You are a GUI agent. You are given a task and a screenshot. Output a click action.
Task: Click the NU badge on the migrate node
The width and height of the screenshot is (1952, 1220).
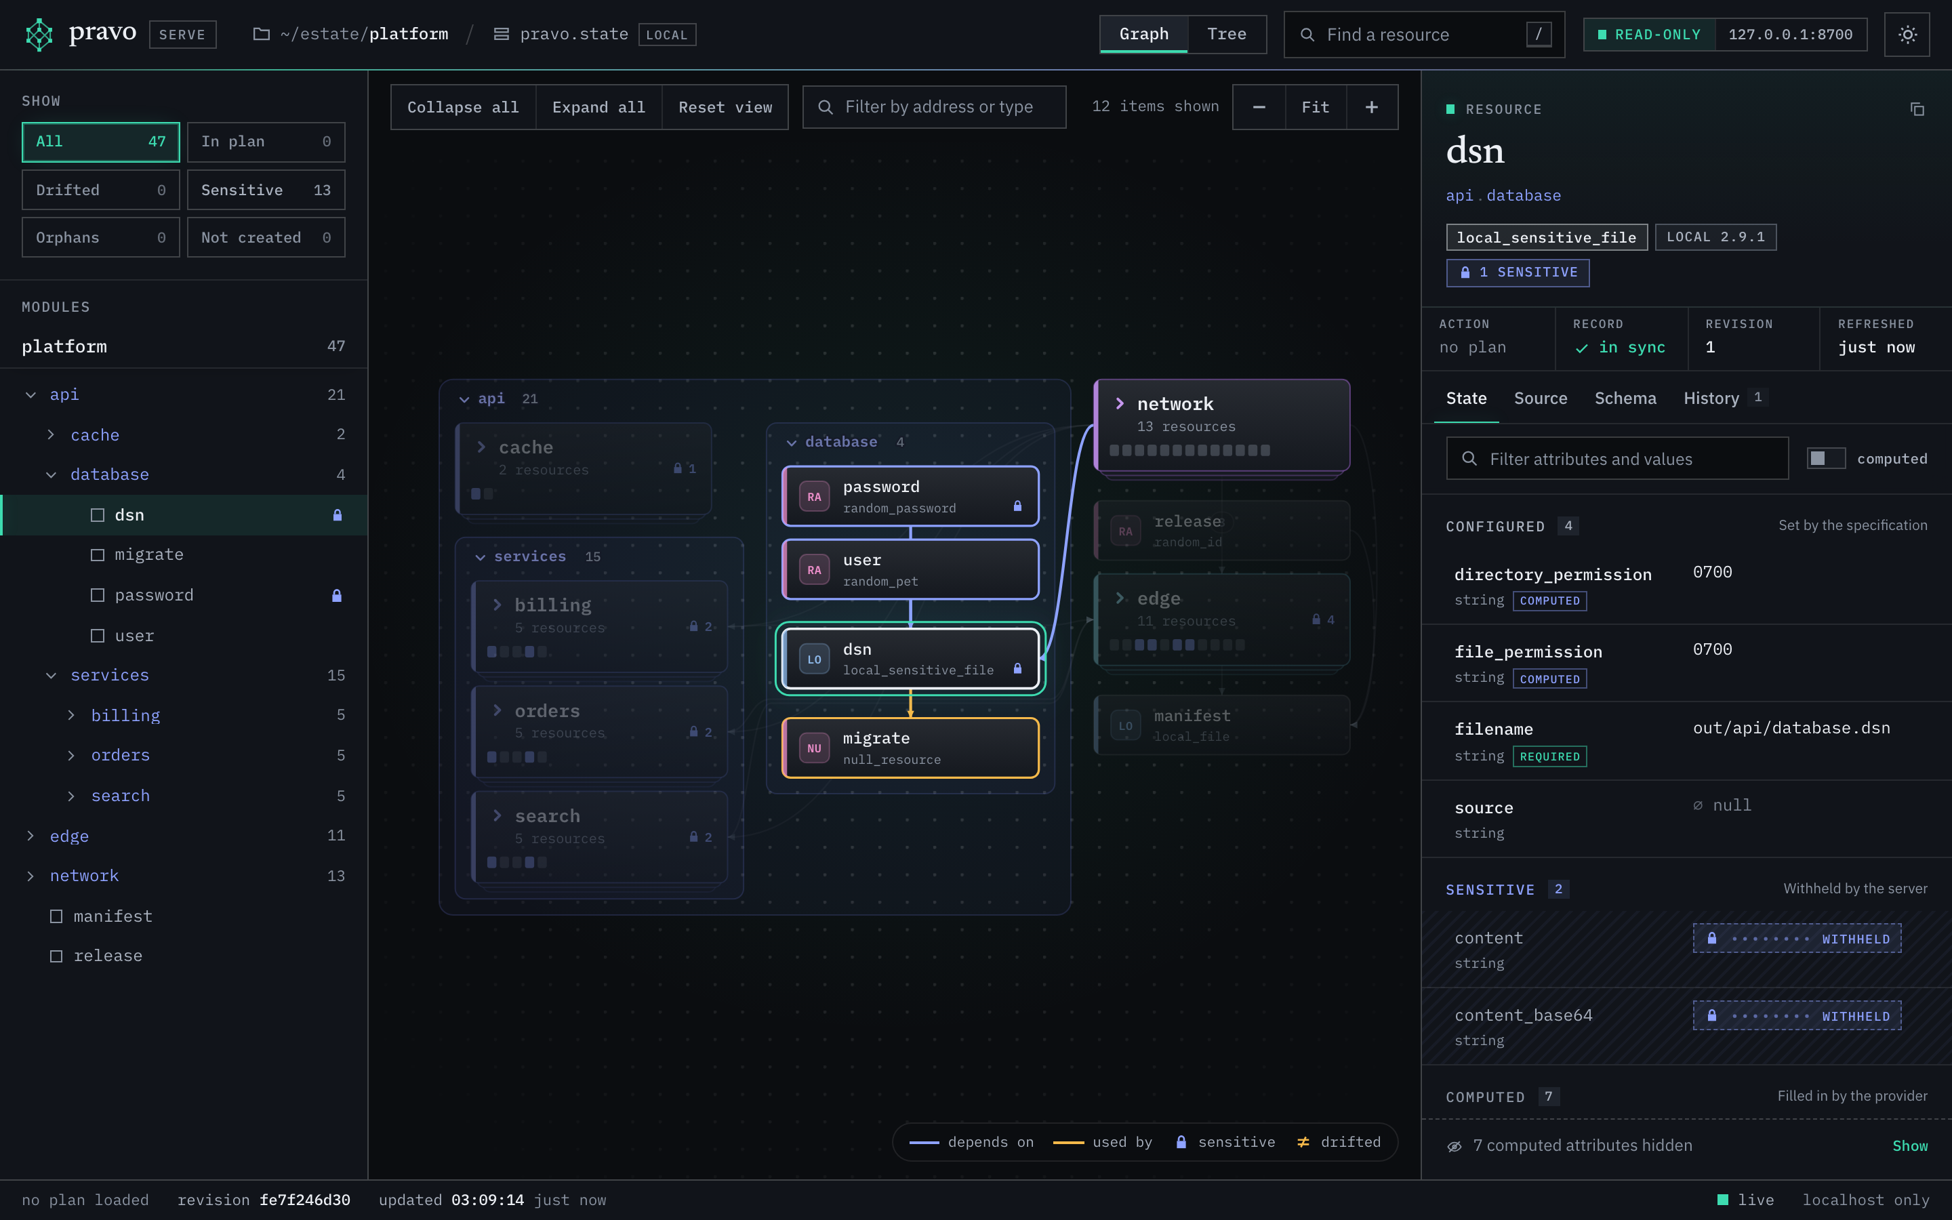tap(815, 748)
